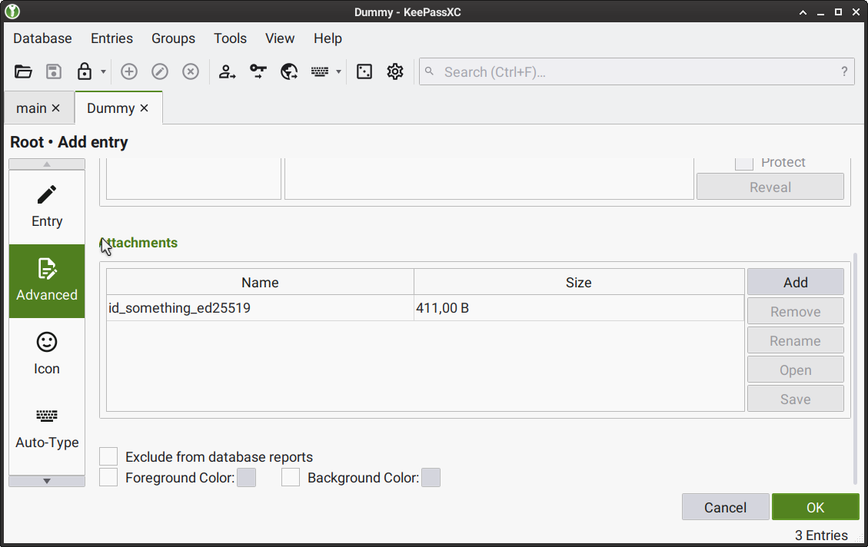Copy the password with the key icon
868x547 pixels.
(x=258, y=71)
